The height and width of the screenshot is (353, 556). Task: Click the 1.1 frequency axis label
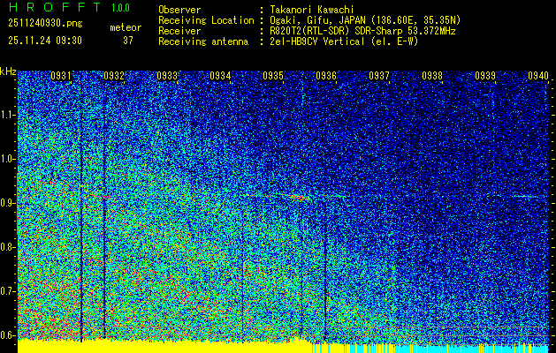tap(7, 115)
